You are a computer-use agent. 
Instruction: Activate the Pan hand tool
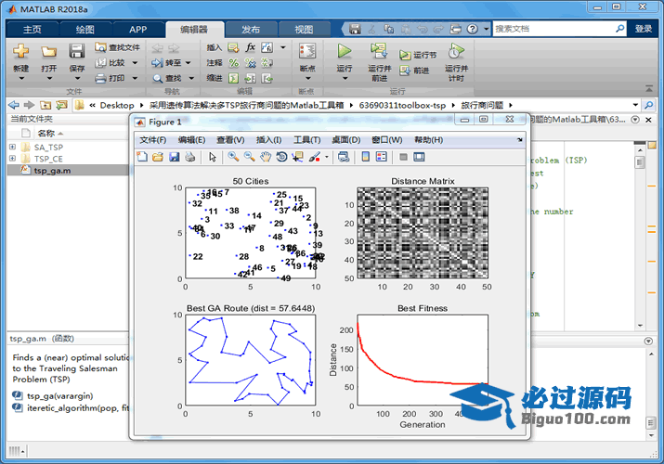pos(266,157)
